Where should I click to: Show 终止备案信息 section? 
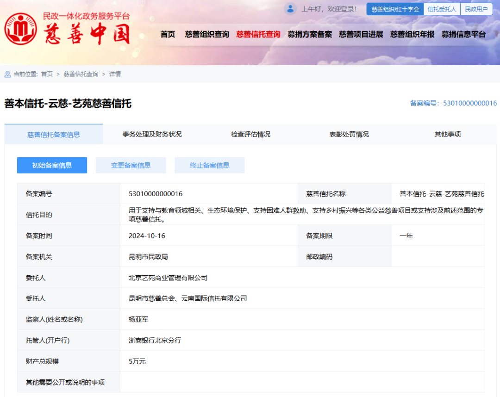(210, 165)
